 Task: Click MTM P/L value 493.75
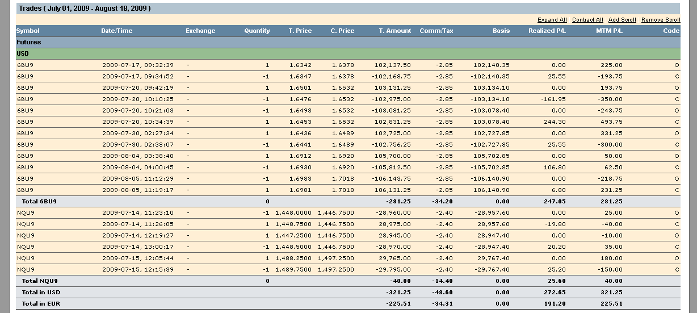point(612,122)
